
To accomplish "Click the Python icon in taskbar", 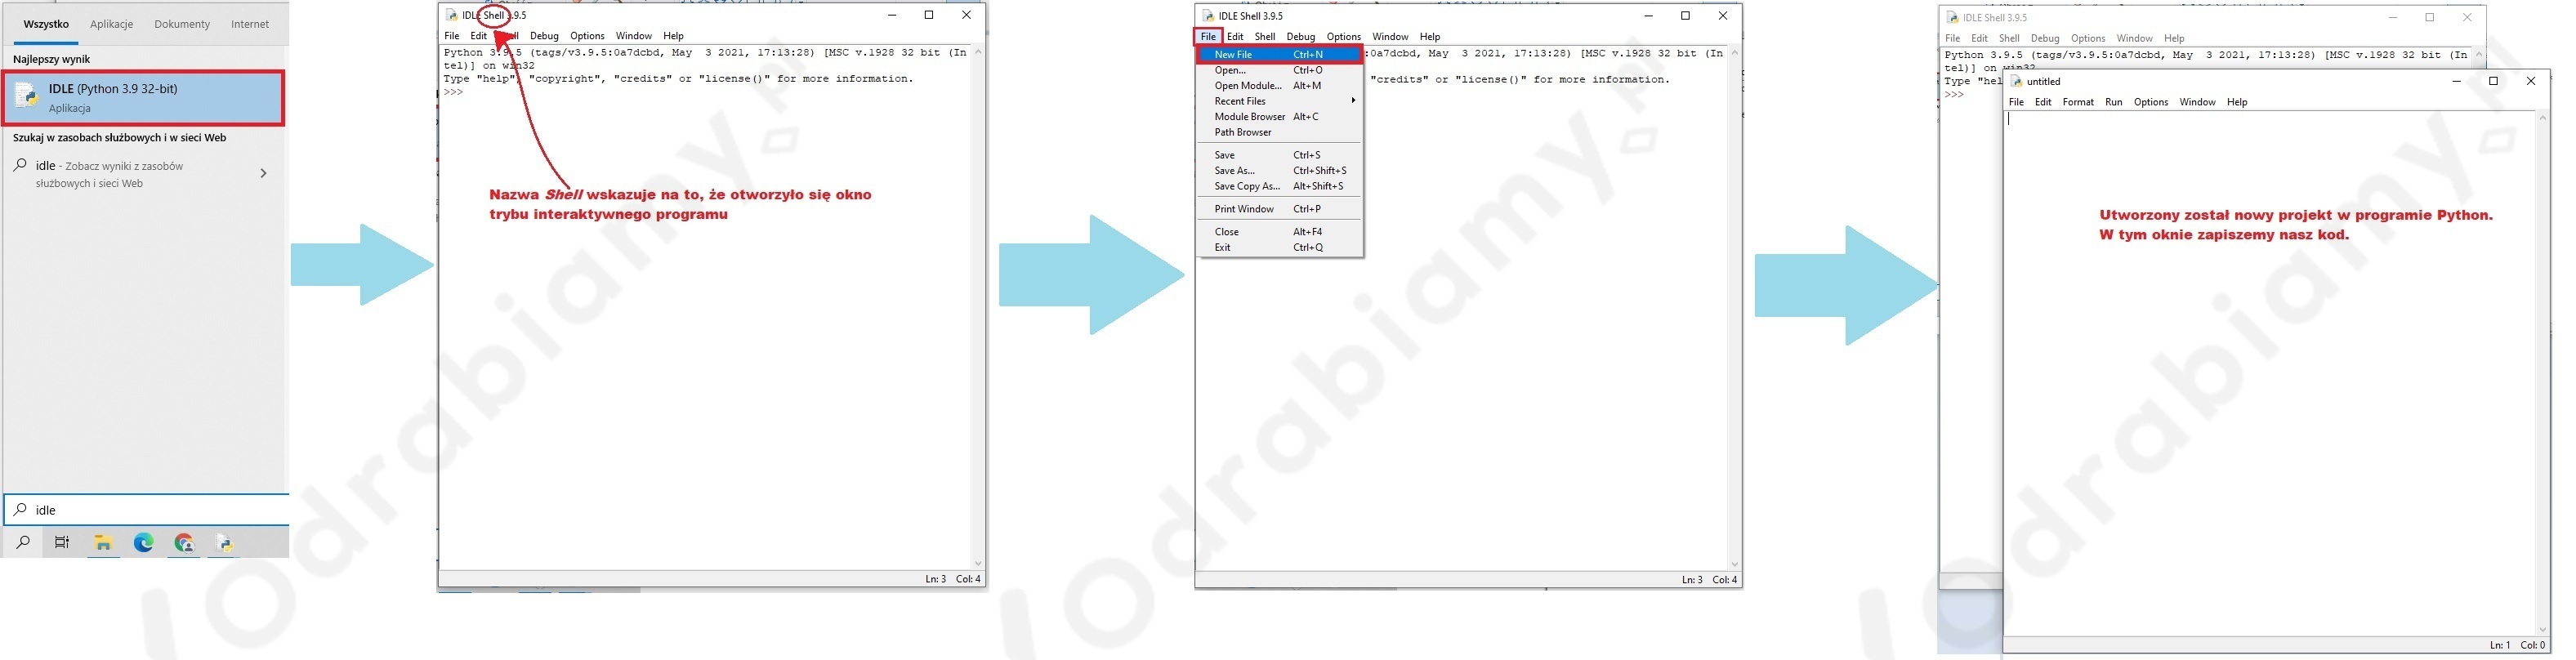I will click(x=225, y=543).
